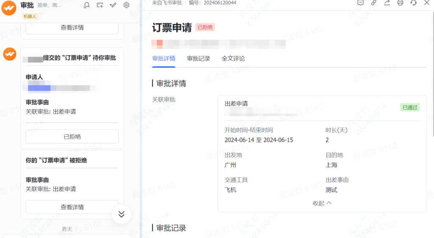Click the trip reason value 测试
The image size is (434, 238).
[331, 190]
